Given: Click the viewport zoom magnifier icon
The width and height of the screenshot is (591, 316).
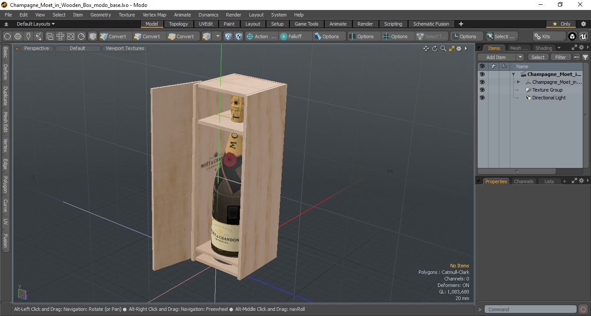Looking at the screenshot, I should [443, 49].
